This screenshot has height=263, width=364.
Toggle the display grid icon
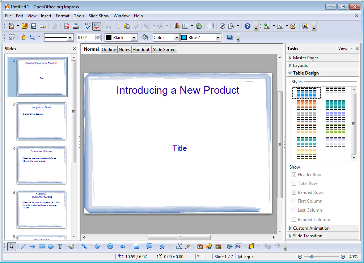coord(210,26)
